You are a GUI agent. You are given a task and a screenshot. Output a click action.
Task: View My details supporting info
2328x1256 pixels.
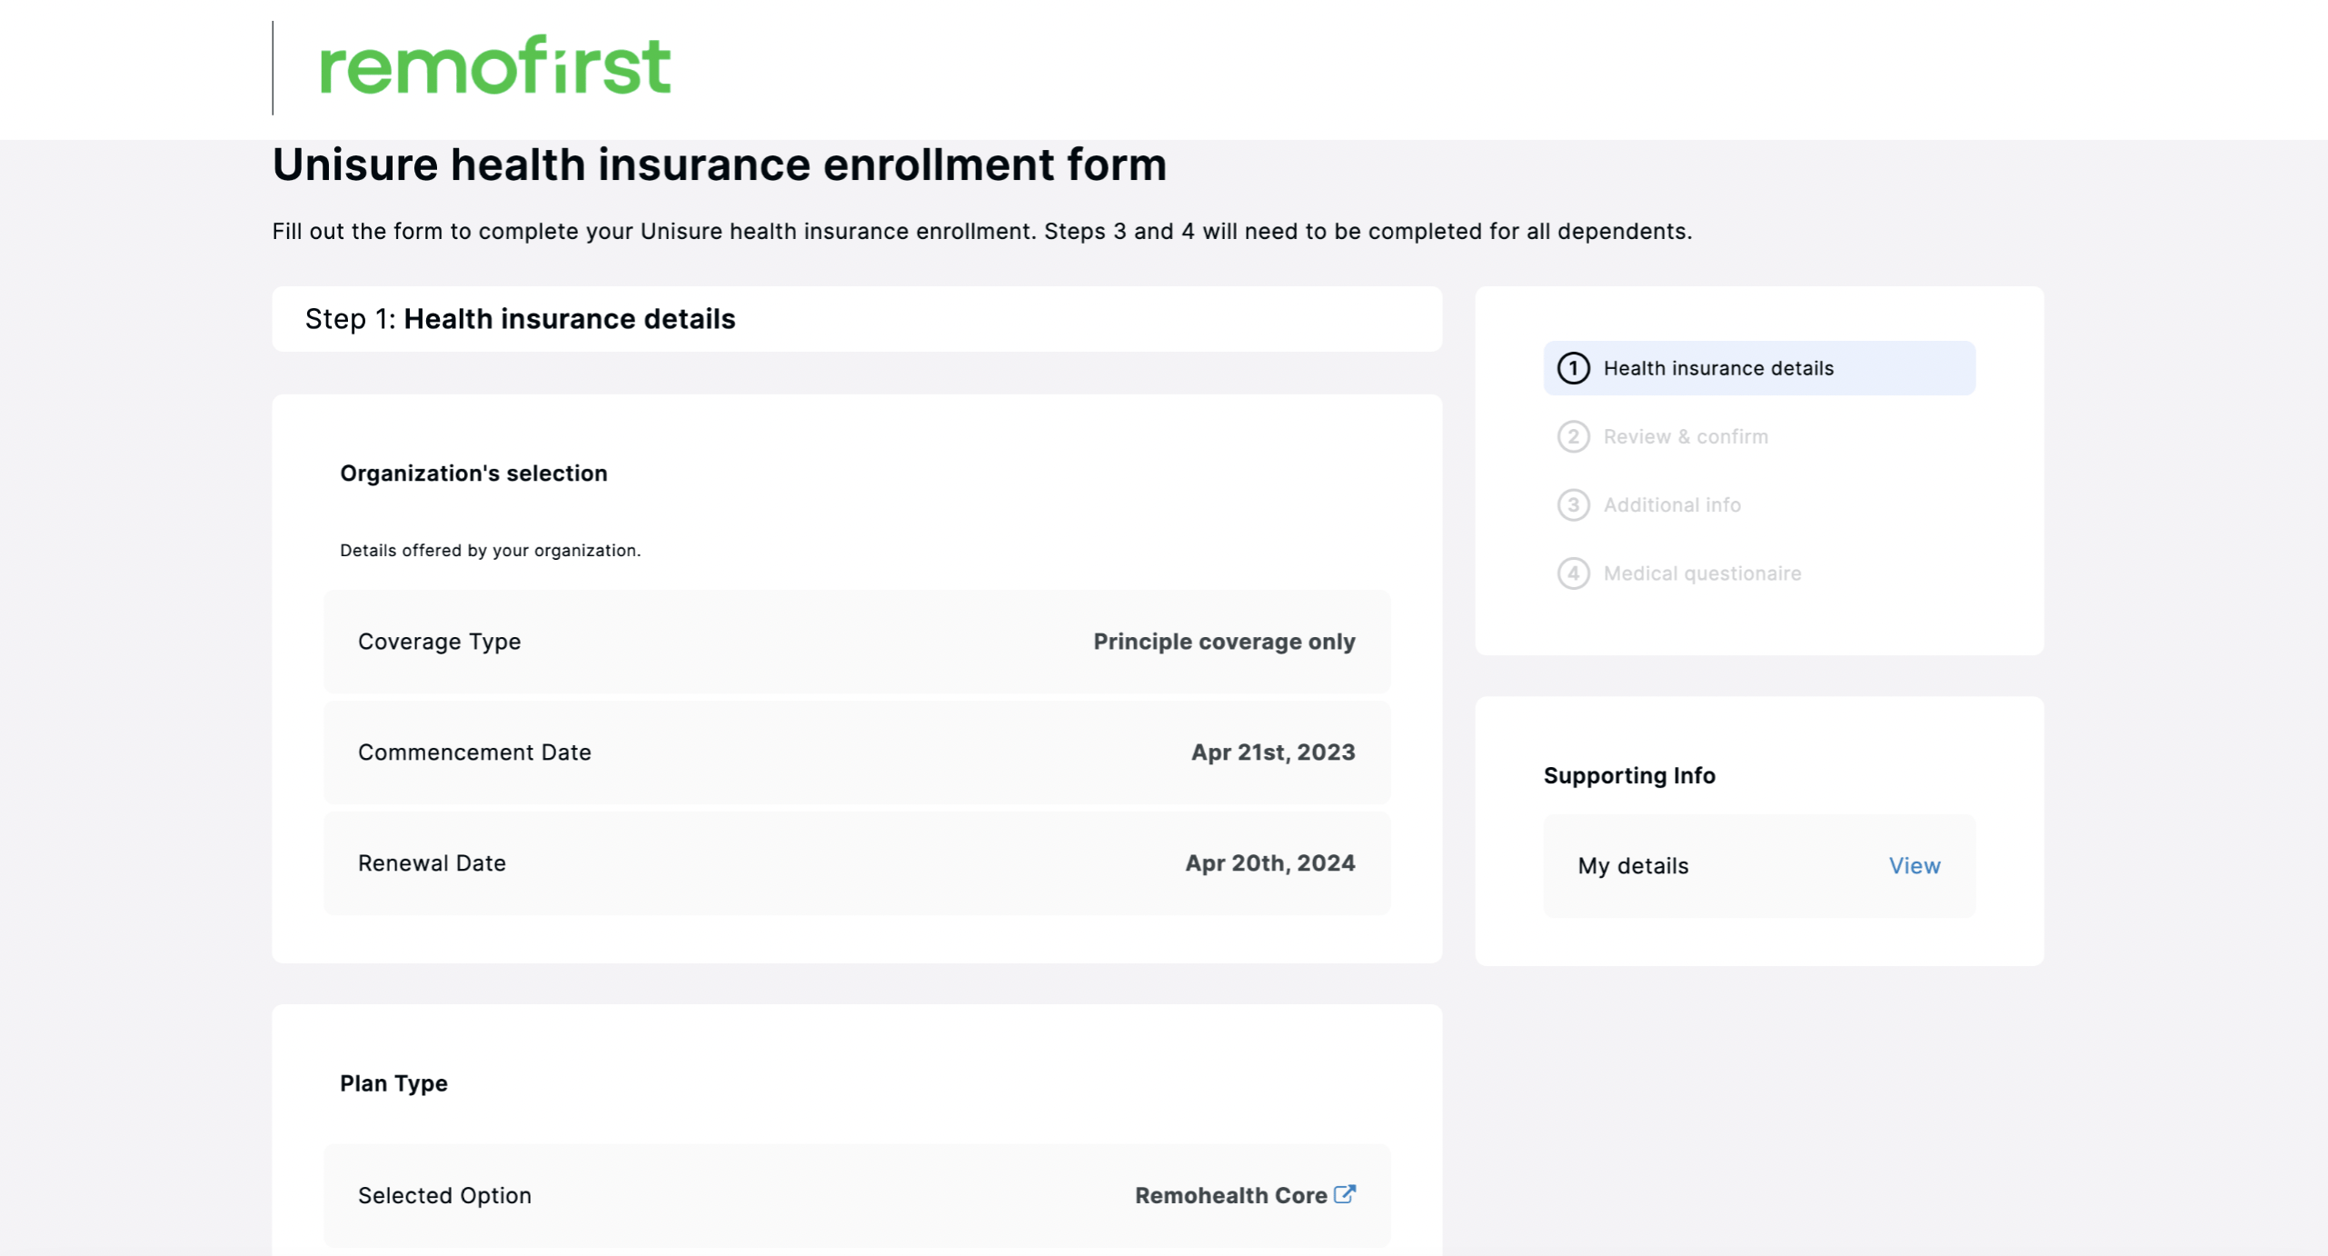pyautogui.click(x=1914, y=865)
